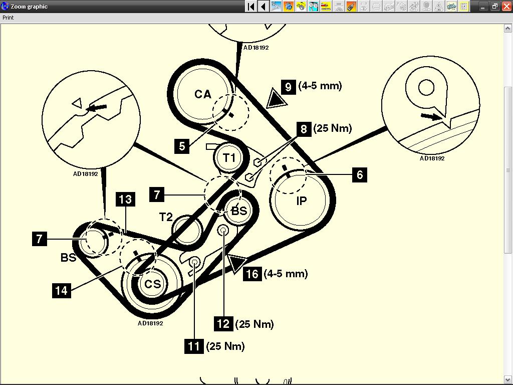This screenshot has width=513, height=385.
Task: Go to previous page with the left arrow
Action: [264, 6]
